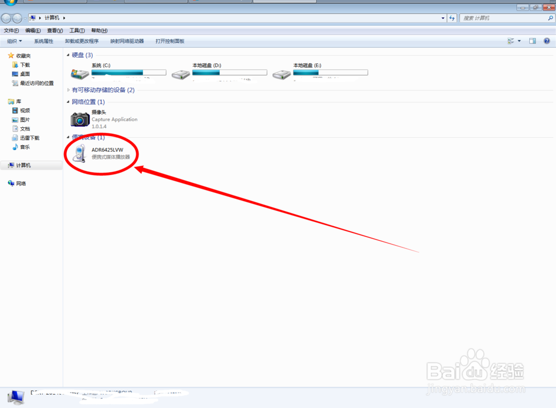Open the Help (帮助) menu
556x408 pixels.
[100, 31]
